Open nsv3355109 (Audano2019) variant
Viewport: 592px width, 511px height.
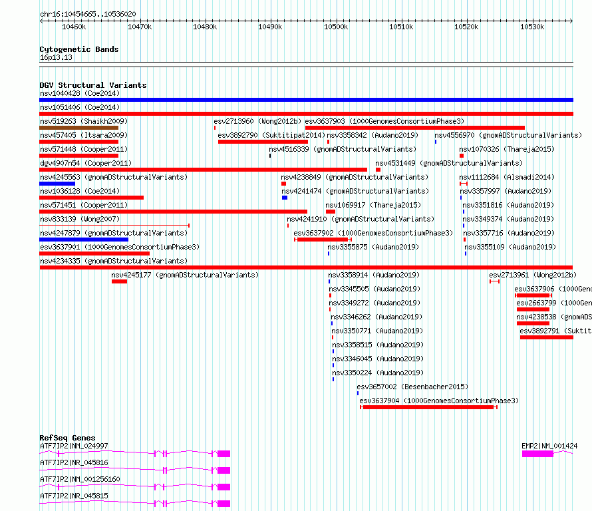coord(510,247)
